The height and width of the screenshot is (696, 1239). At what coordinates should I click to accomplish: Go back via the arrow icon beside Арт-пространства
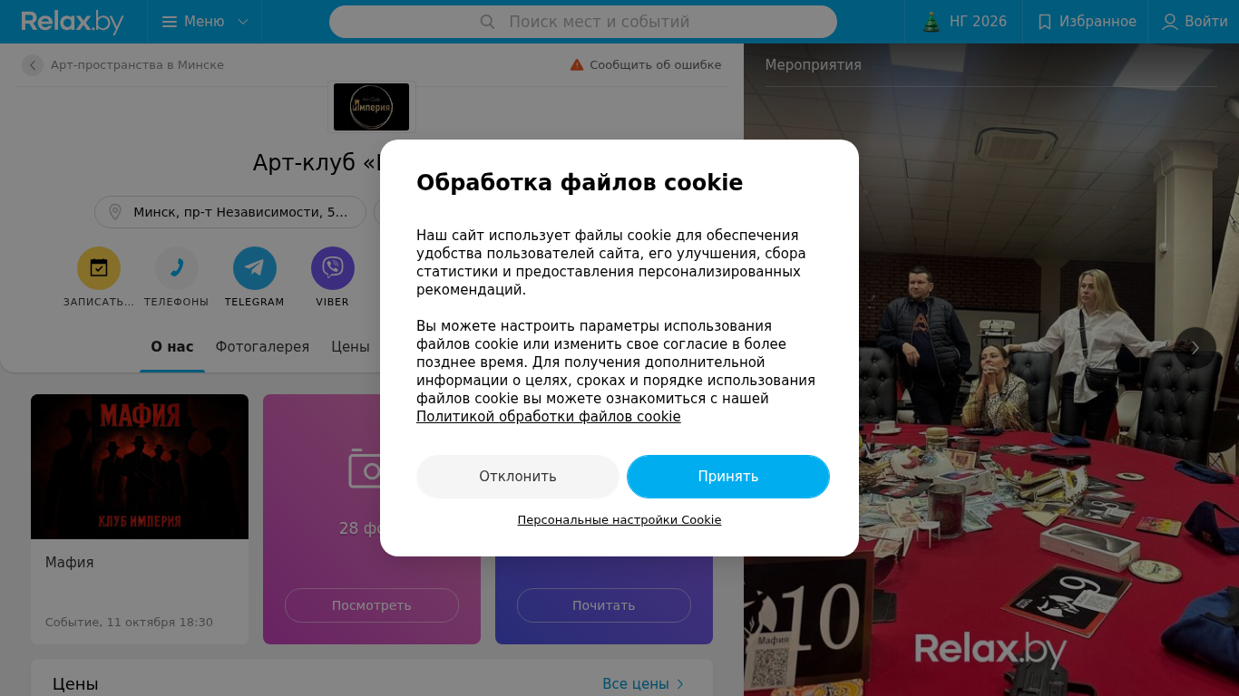point(33,65)
